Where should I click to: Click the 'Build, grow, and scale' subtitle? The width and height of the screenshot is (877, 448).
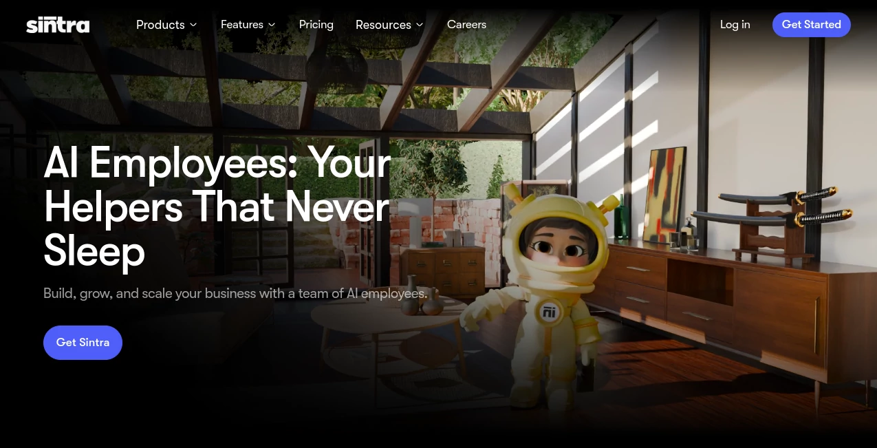tap(235, 294)
